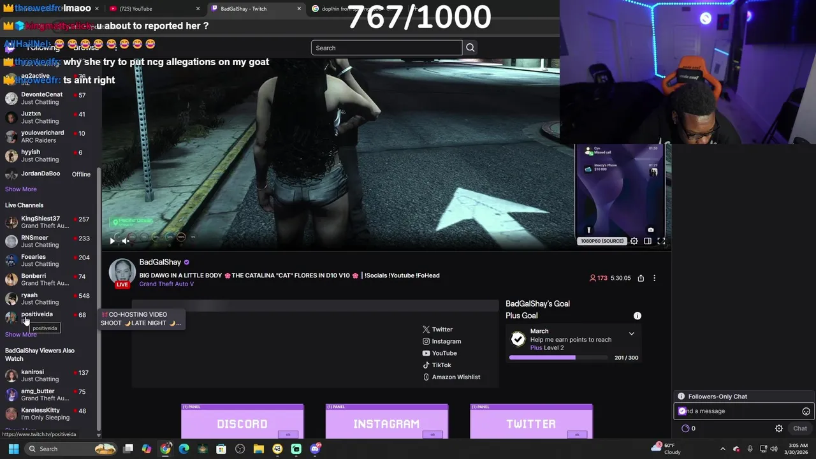Open the Grand Theft Auto V category link
The height and width of the screenshot is (459, 816).
166,284
